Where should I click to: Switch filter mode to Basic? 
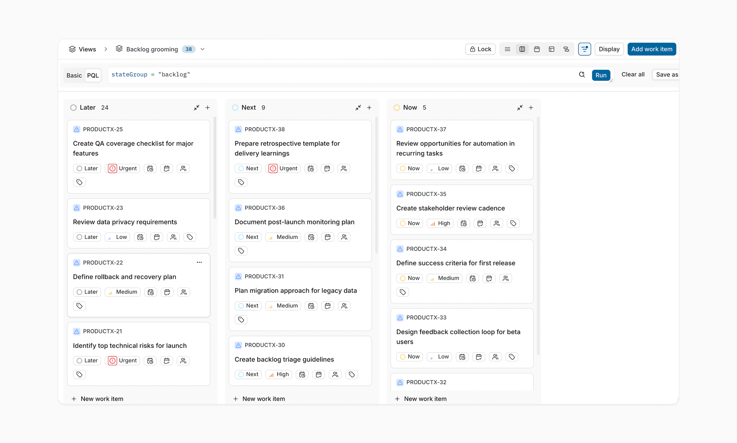pyautogui.click(x=74, y=75)
